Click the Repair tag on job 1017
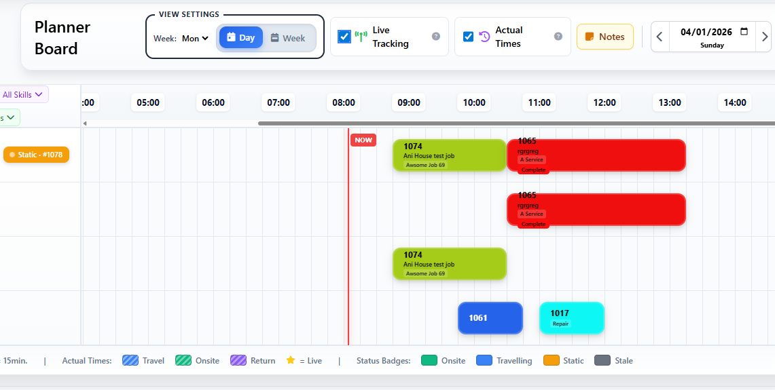 (x=560, y=324)
